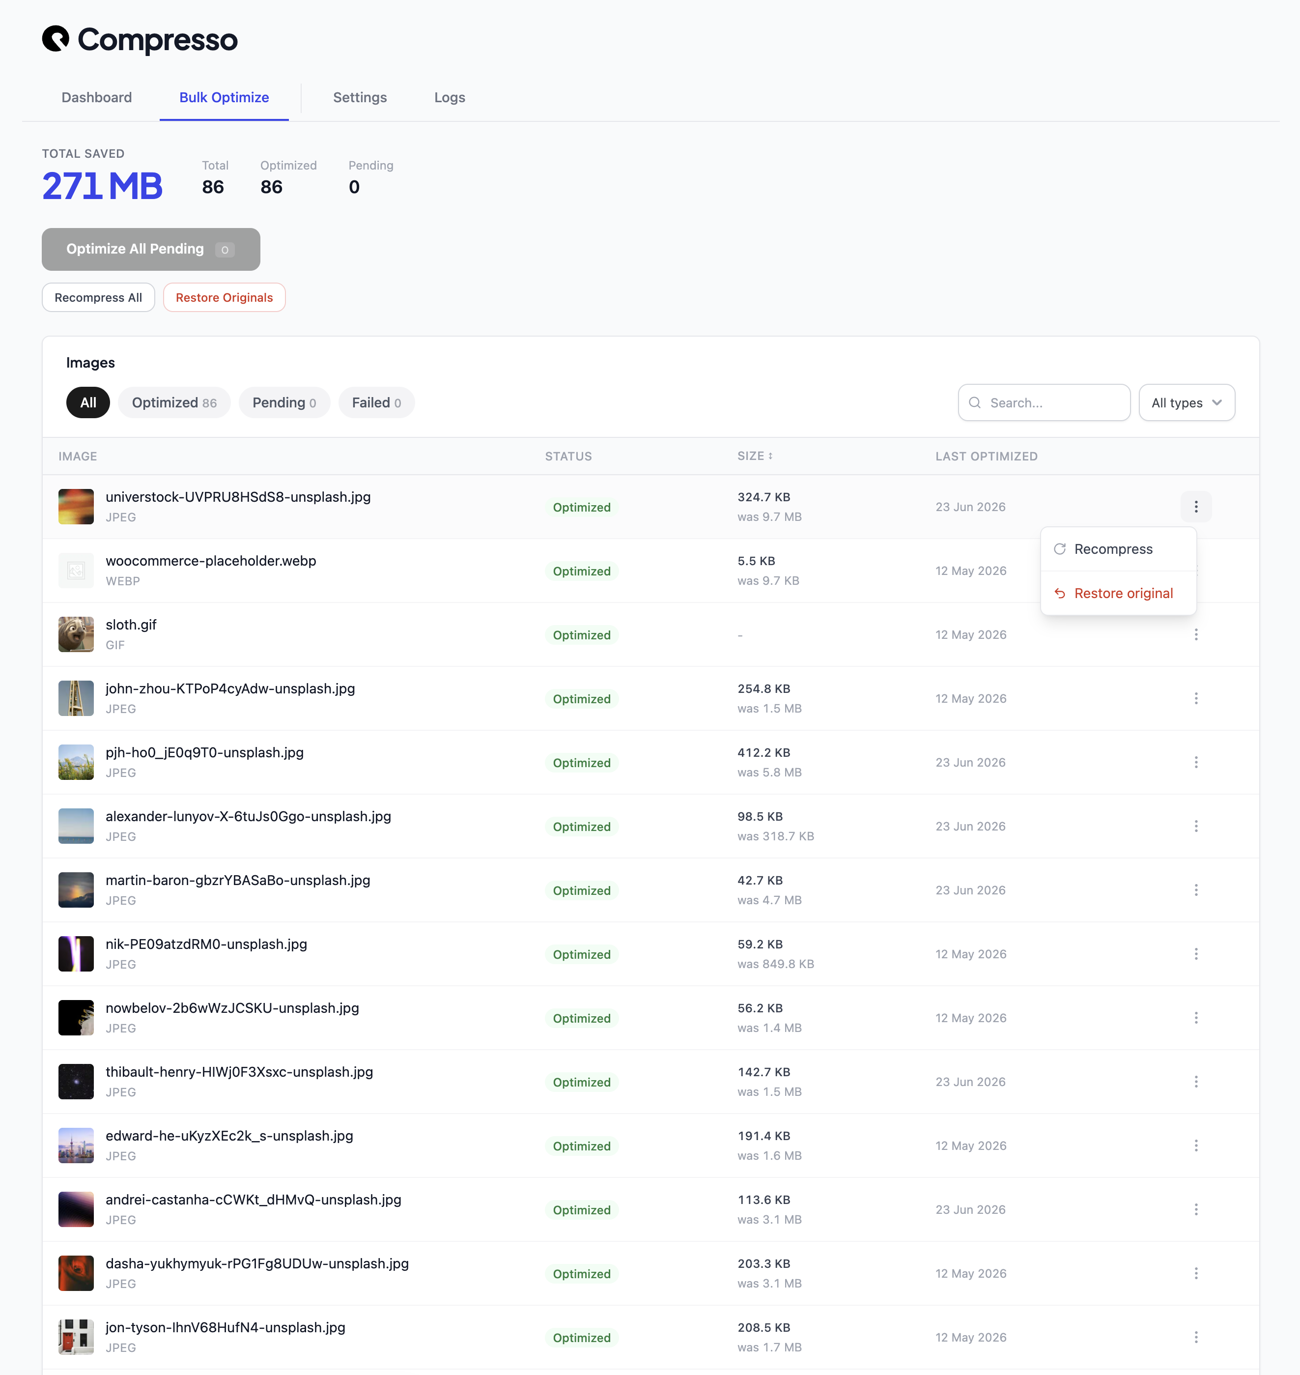
Task: Switch to the Dashboard tab
Action: [x=96, y=97]
